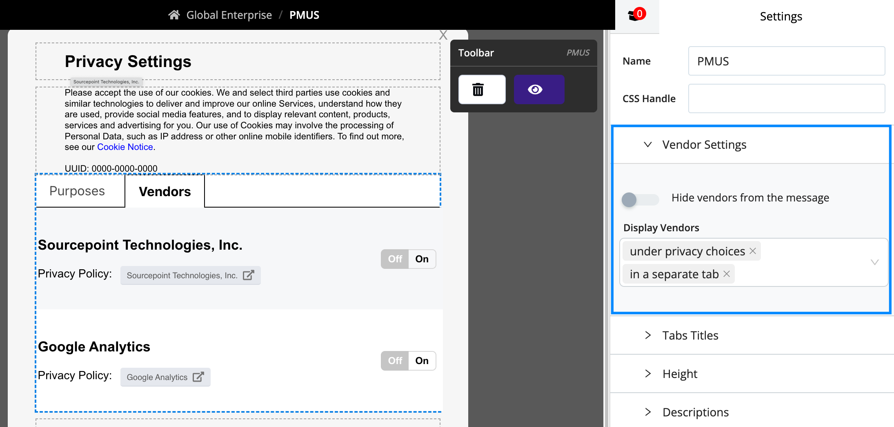This screenshot has width=894, height=427.
Task: Open Global Enterprise breadcrumb link
Action: coord(229,15)
